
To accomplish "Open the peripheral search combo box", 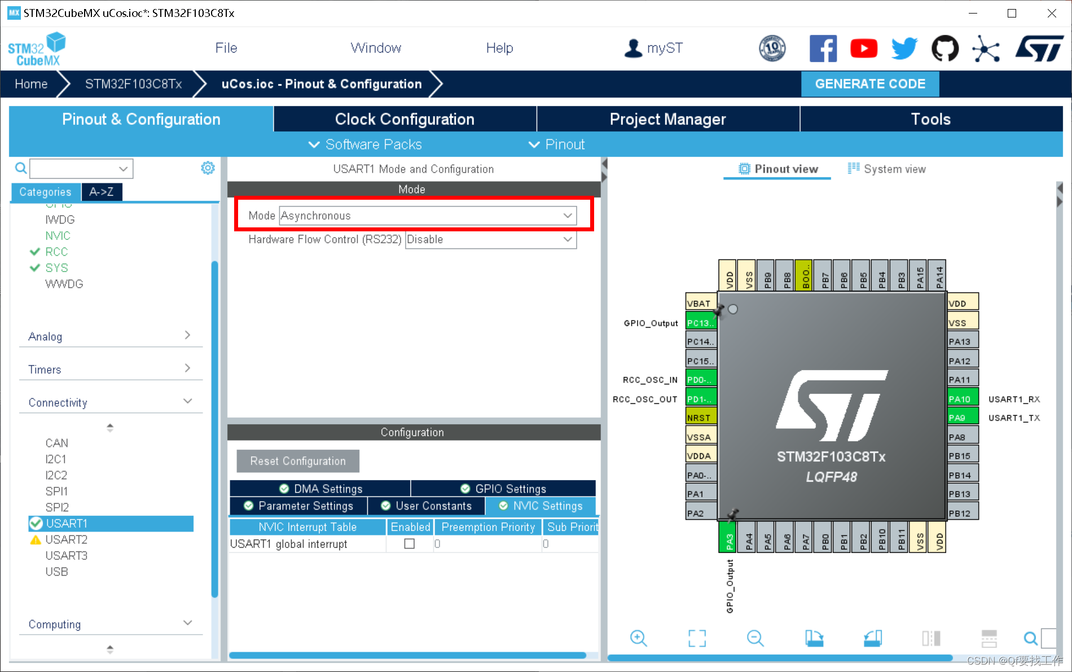I will (81, 168).
